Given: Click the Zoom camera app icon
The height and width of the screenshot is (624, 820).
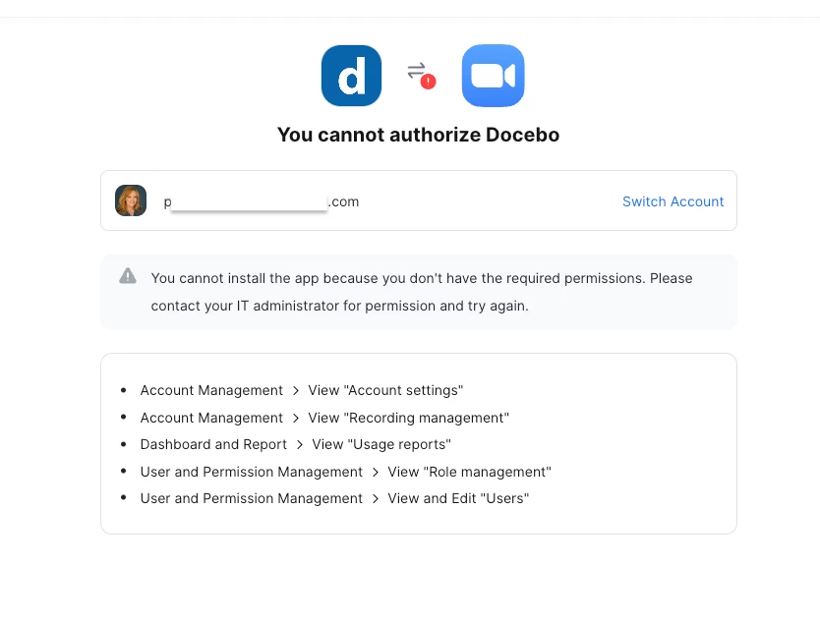Looking at the screenshot, I should [x=494, y=76].
